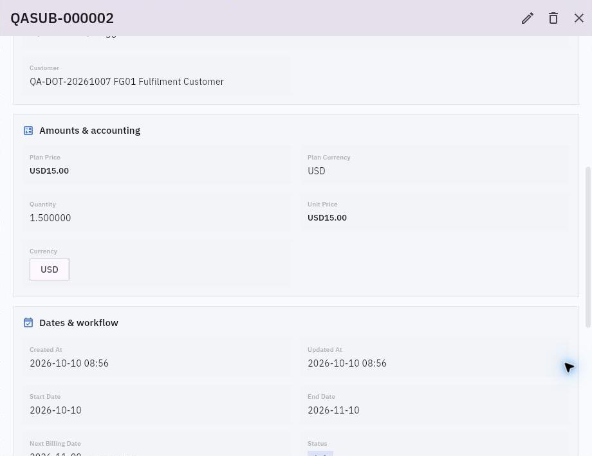
Task: Click the Created At label
Action: [46, 349]
